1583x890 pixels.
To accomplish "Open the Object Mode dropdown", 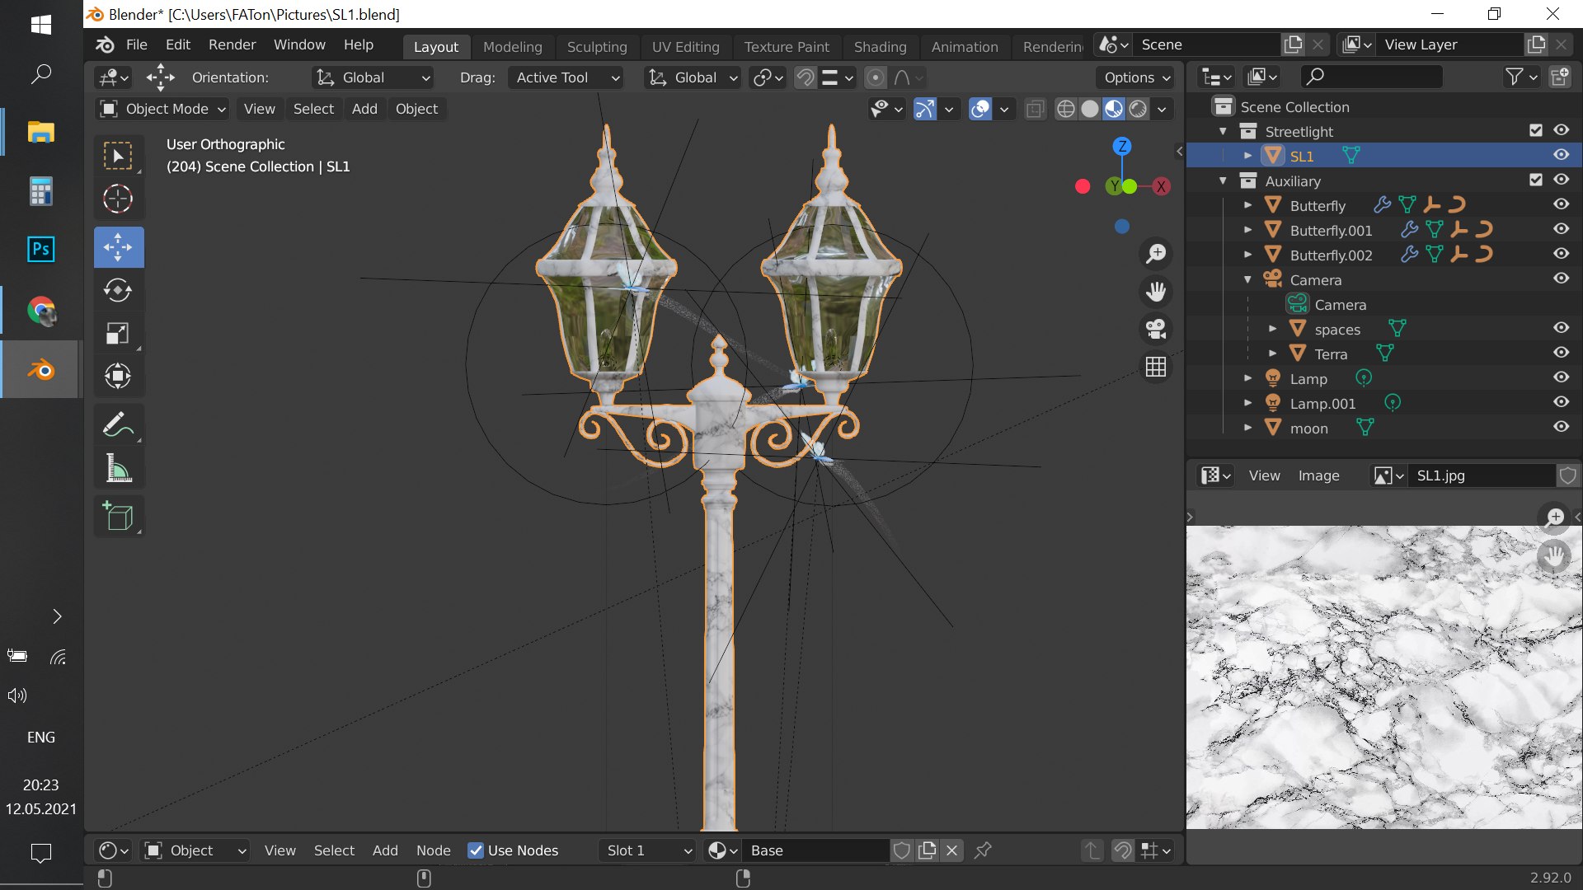I will [162, 109].
